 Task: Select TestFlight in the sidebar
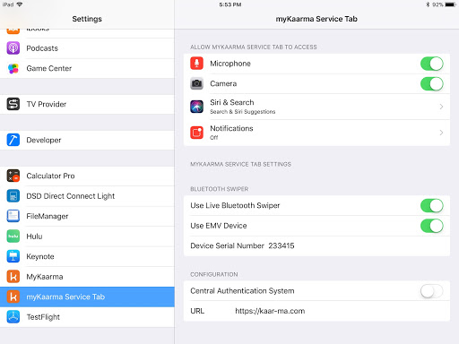click(x=87, y=317)
